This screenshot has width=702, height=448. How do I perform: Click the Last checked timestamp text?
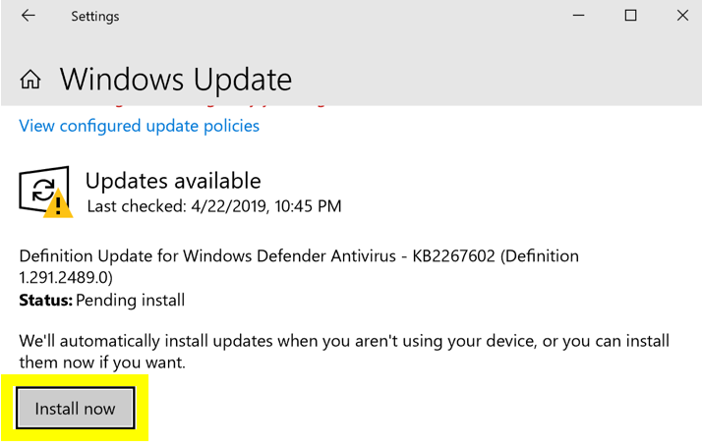214,206
